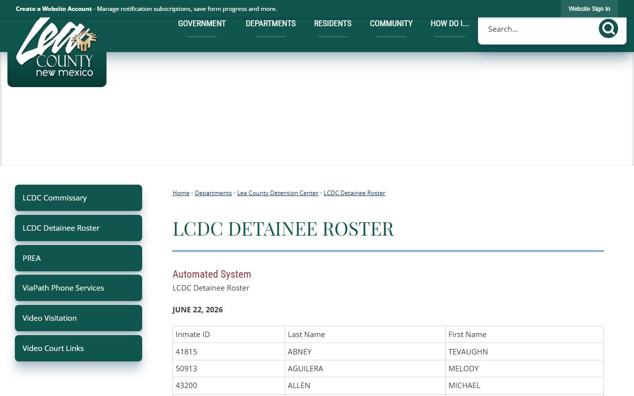The image size is (634, 396).
Task: Click the LCDC DETAINEE ROSTER page title
Action: point(283,229)
